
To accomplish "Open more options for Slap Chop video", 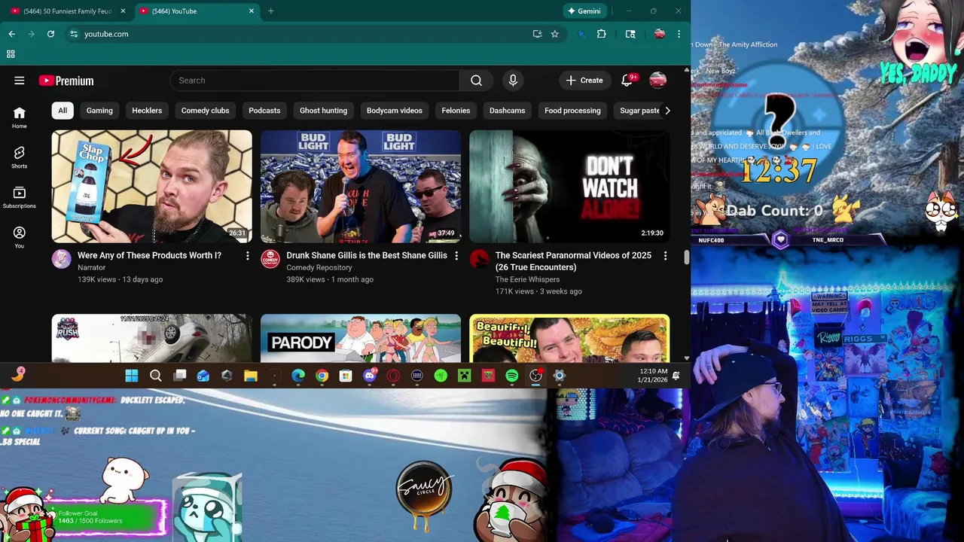I will point(247,256).
